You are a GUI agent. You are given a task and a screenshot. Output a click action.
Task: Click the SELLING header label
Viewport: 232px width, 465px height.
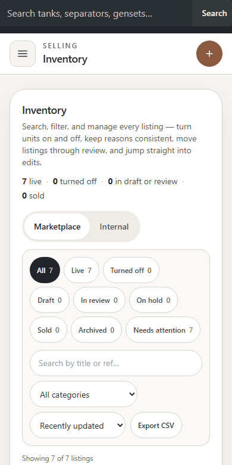coord(60,46)
